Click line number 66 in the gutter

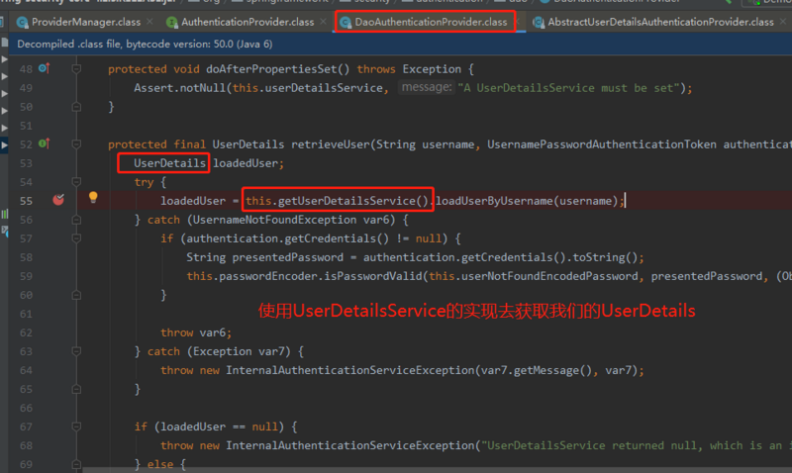tap(27, 408)
